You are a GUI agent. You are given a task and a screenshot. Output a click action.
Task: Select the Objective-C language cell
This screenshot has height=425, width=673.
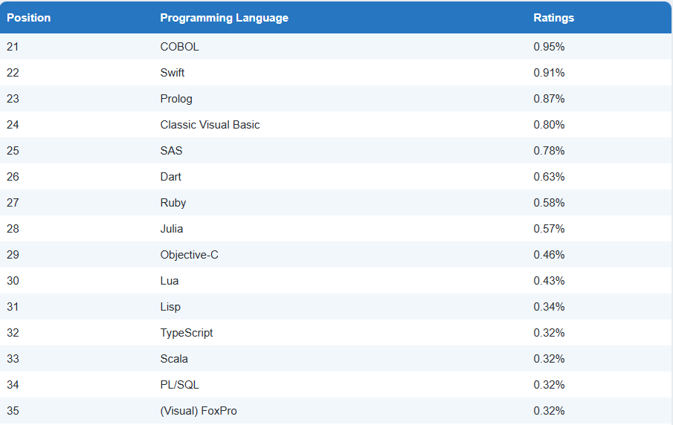(x=190, y=255)
